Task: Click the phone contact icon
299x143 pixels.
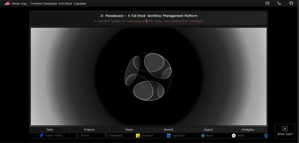Action: pos(279,3)
